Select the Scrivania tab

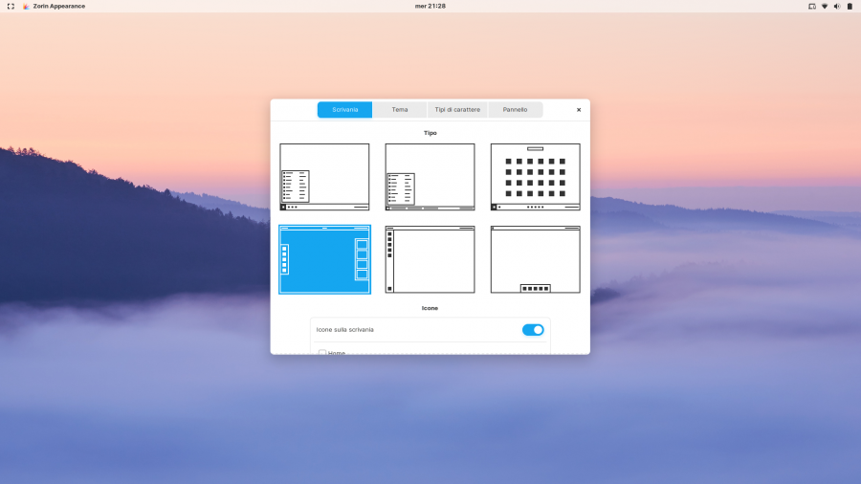(x=345, y=110)
